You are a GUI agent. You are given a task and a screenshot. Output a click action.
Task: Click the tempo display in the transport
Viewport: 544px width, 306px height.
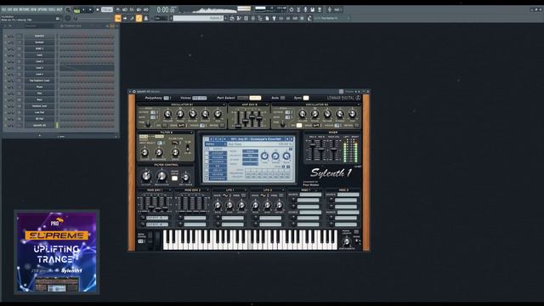(107, 9)
